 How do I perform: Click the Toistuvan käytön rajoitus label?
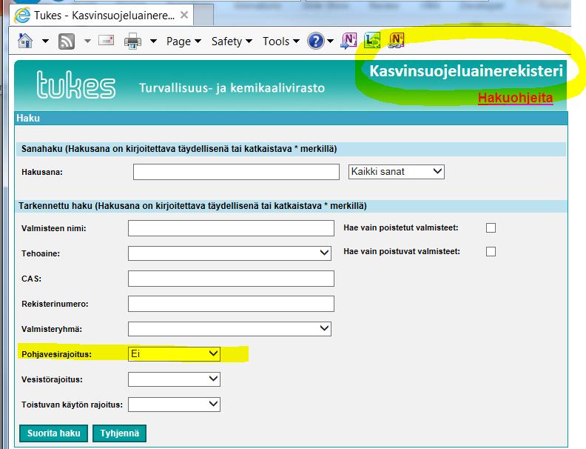pyautogui.click(x=72, y=405)
